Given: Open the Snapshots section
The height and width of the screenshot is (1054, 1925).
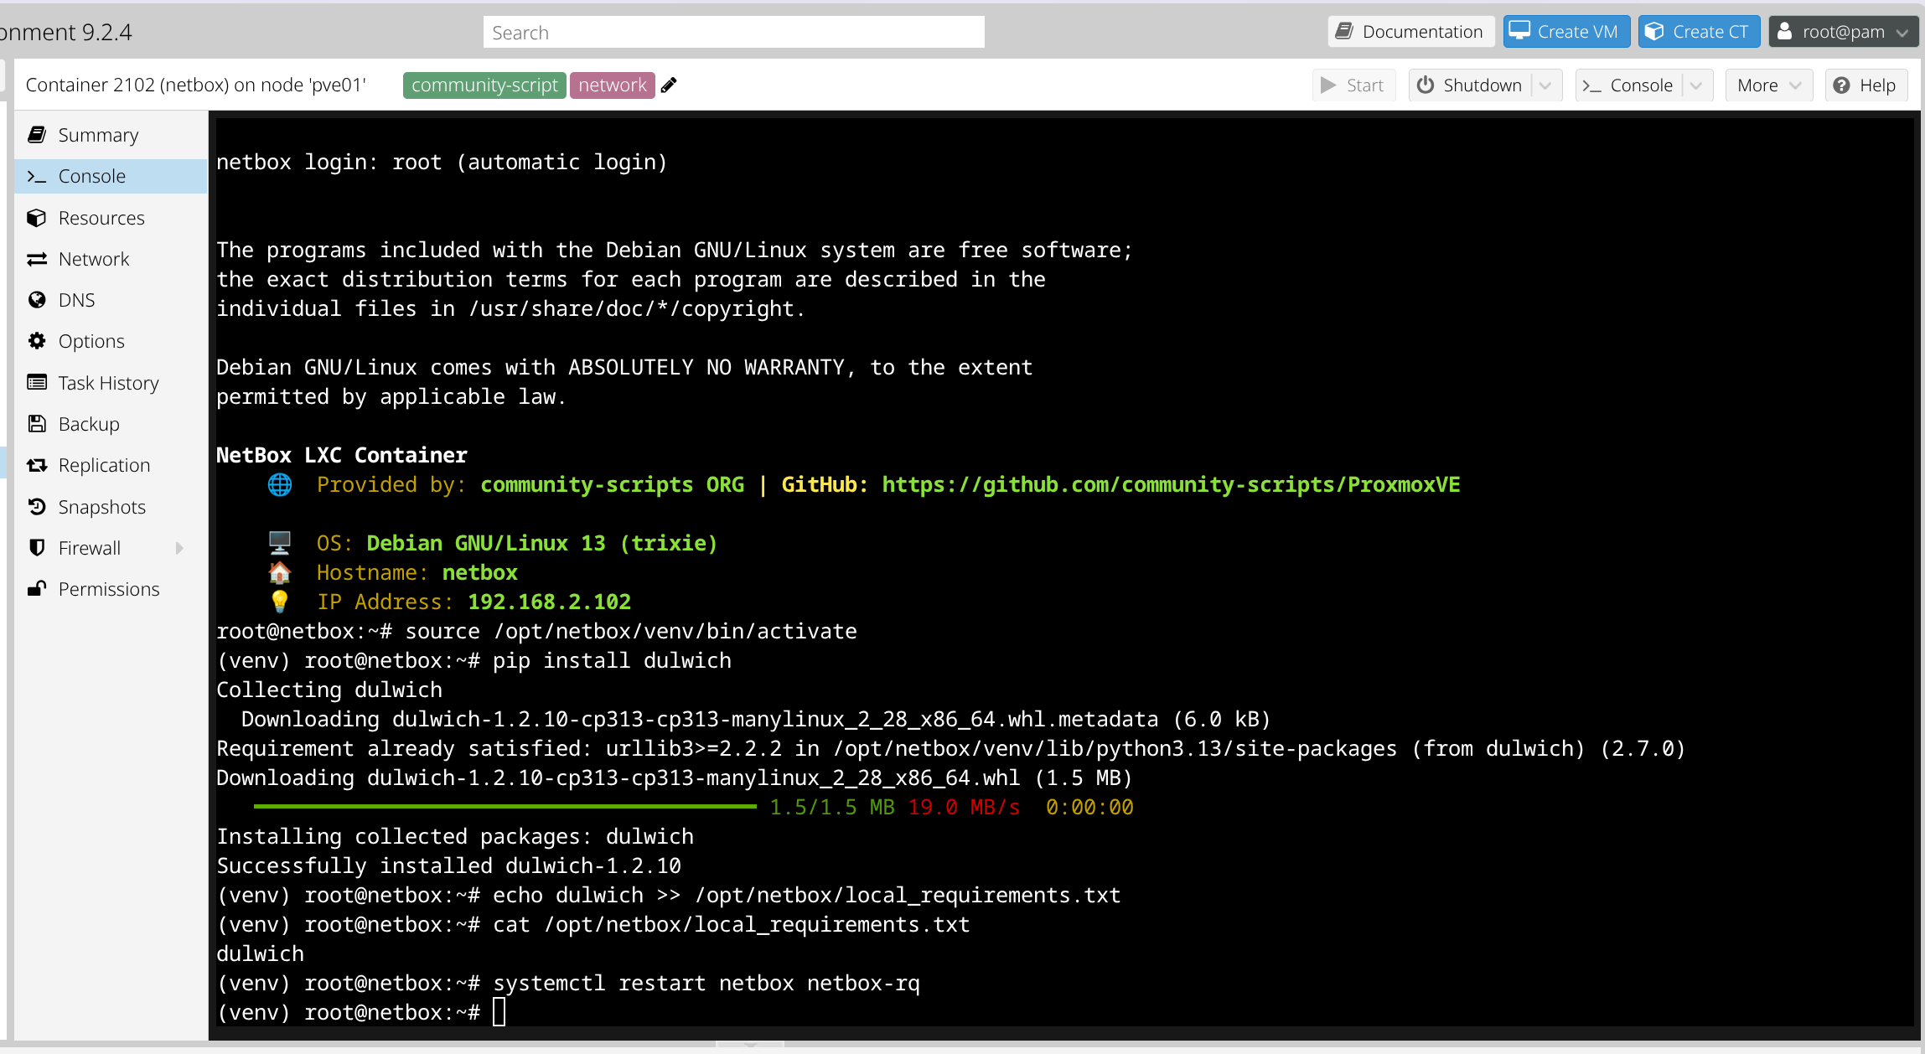Looking at the screenshot, I should pos(111,507).
